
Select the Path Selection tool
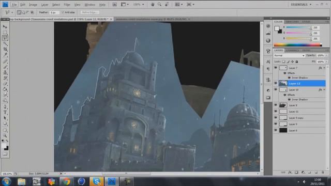point(5,118)
